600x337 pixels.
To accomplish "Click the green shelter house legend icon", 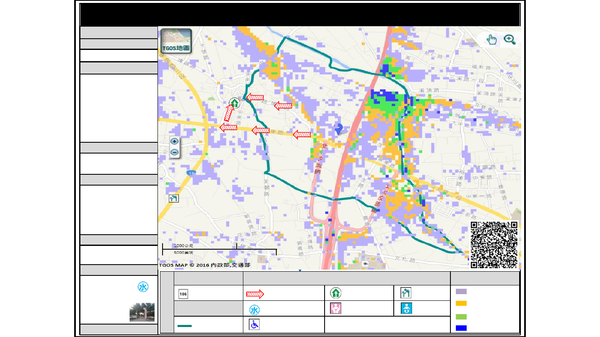I will [336, 293].
